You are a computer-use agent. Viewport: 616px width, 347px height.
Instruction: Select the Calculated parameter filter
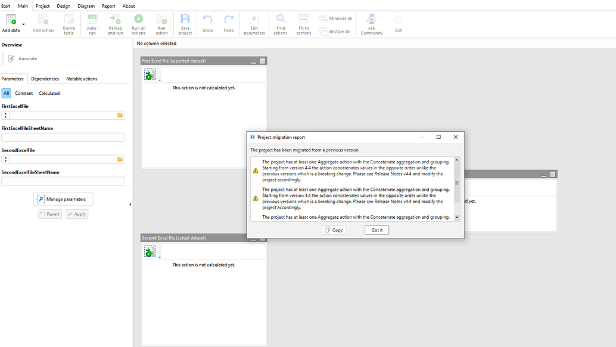(49, 92)
